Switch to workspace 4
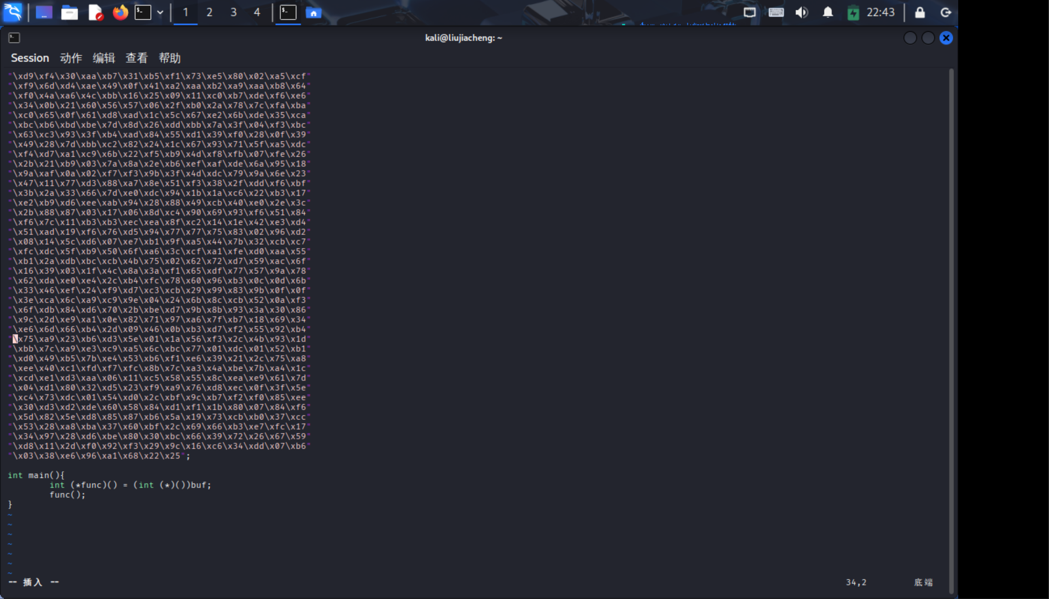 (257, 12)
